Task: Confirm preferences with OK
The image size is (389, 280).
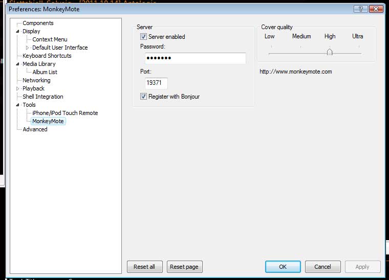Action: tap(283, 267)
